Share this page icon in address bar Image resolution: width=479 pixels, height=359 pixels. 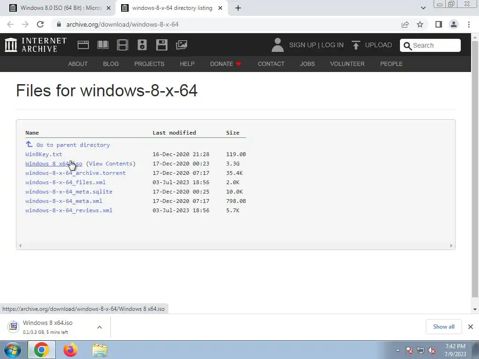[x=405, y=24]
